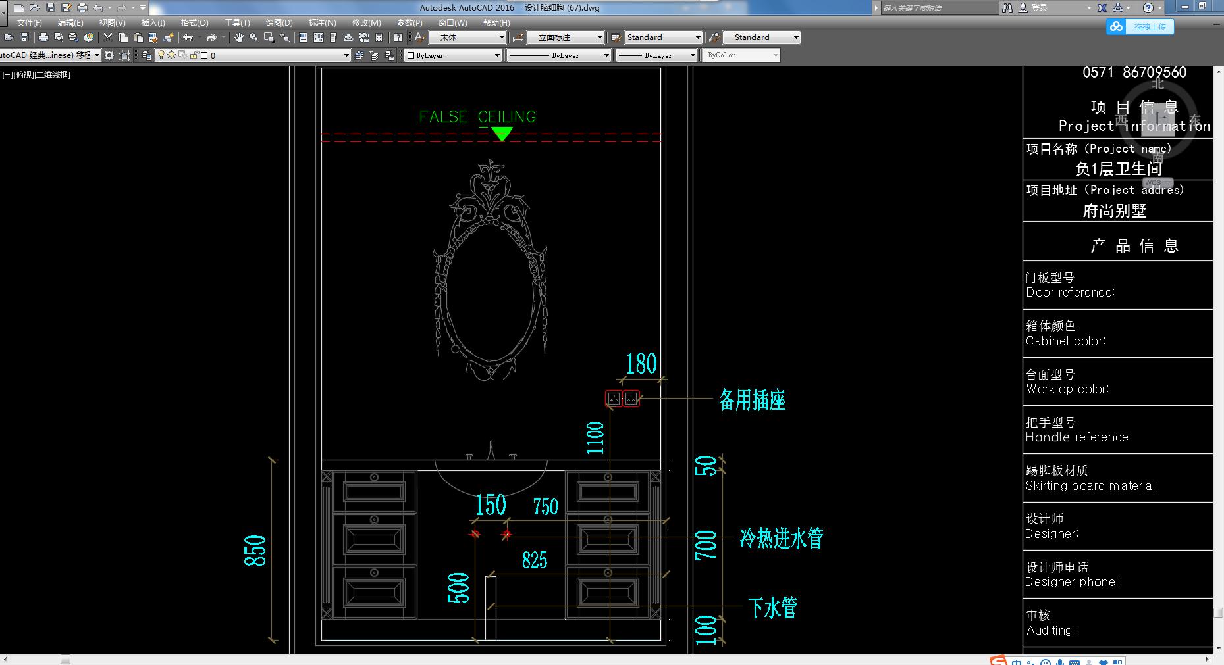Click the keyword search input field

(x=940, y=8)
